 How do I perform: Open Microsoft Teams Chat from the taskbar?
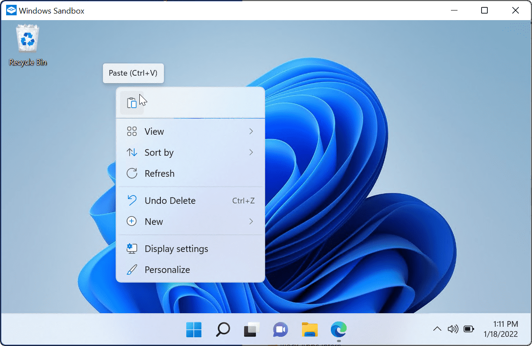280,329
